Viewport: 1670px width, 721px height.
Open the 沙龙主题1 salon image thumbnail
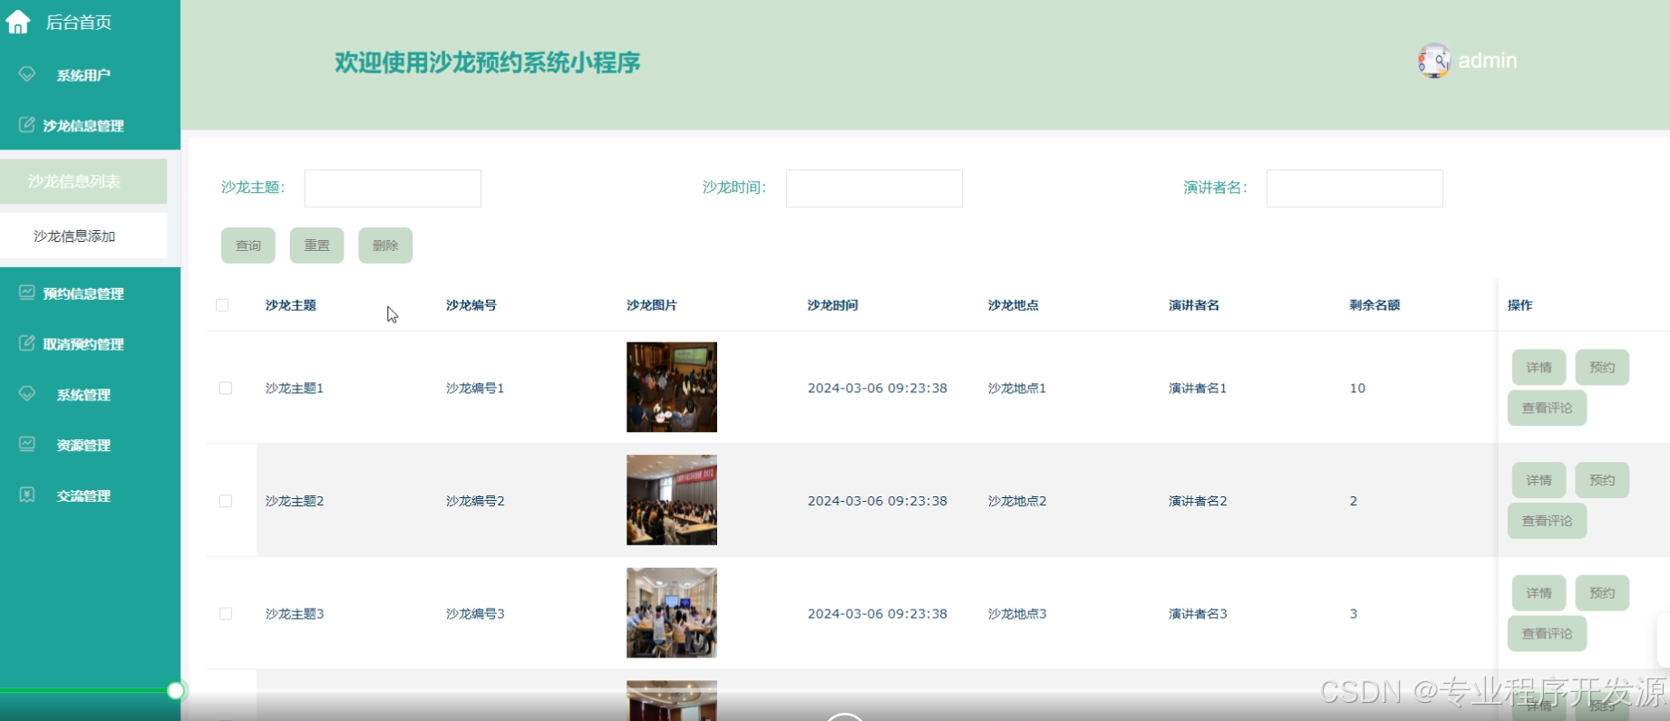pos(672,387)
